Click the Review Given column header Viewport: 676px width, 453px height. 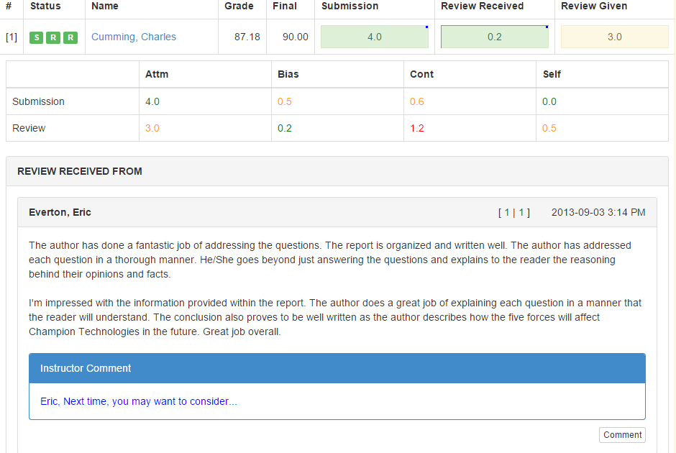pyautogui.click(x=594, y=6)
